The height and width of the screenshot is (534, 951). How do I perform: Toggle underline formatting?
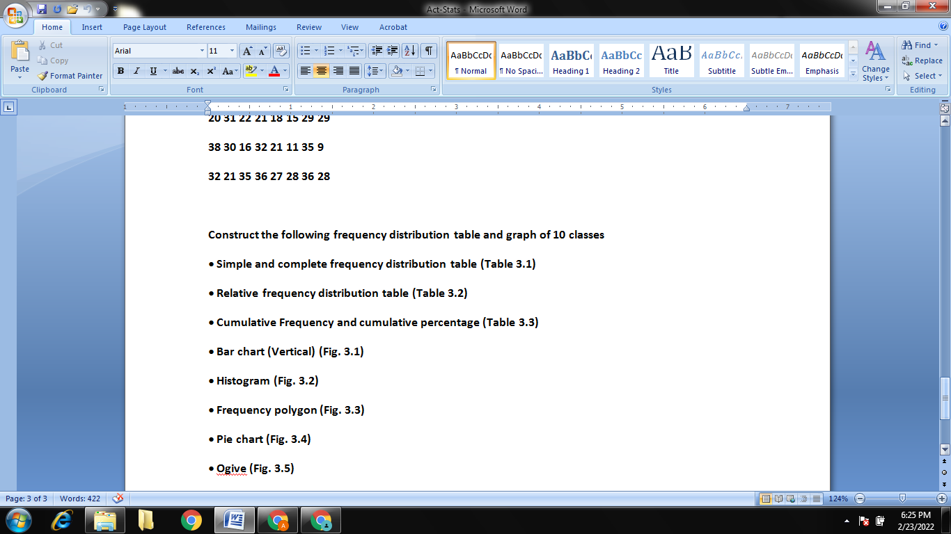pyautogui.click(x=153, y=71)
